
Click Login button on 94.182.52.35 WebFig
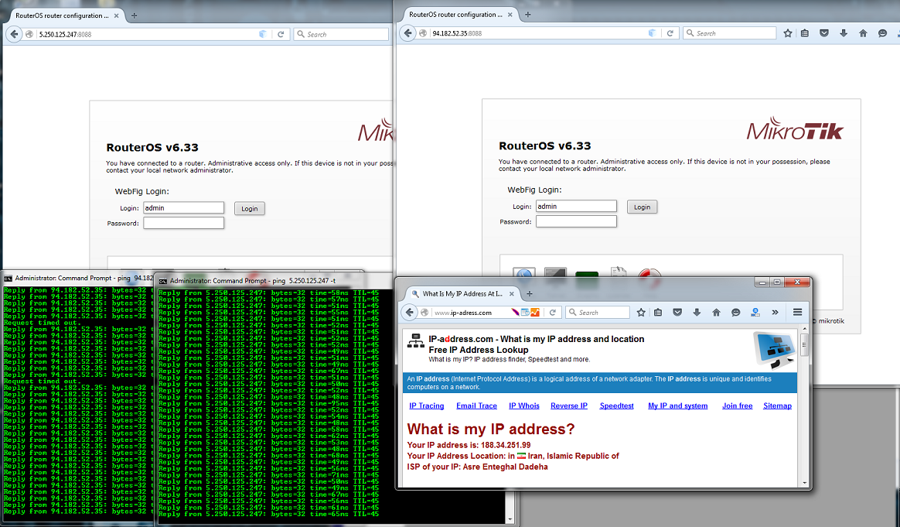[643, 207]
